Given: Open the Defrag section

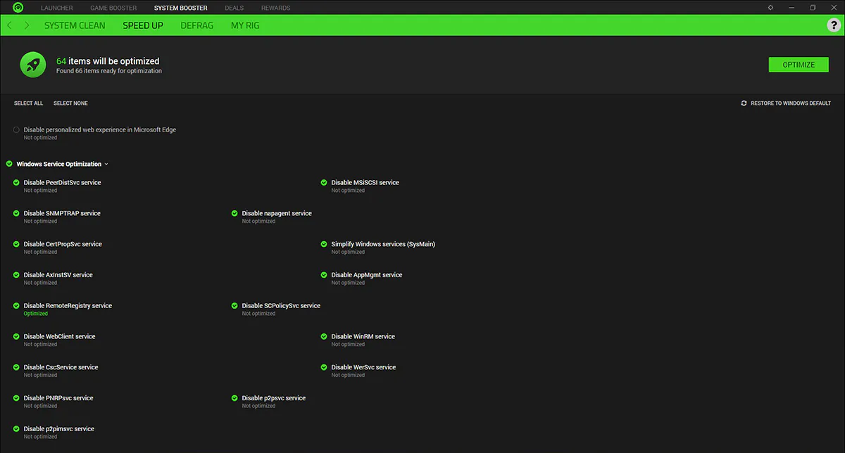Looking at the screenshot, I should (x=197, y=25).
